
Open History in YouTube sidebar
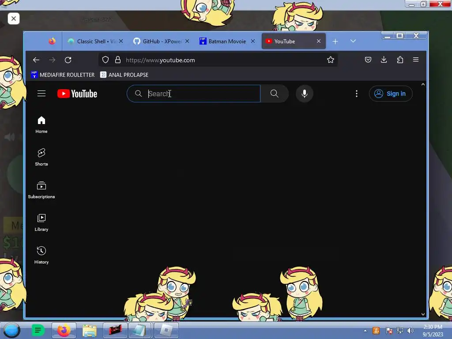(x=41, y=255)
